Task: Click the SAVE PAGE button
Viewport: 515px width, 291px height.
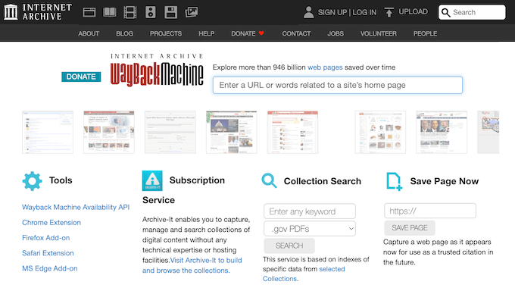Action: tap(410, 228)
